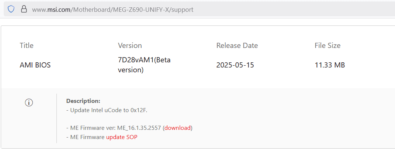
Task: Click the File Size column header
Action: (x=328, y=46)
